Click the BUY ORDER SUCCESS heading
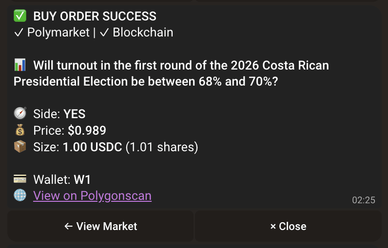The width and height of the screenshot is (388, 248). (x=95, y=16)
